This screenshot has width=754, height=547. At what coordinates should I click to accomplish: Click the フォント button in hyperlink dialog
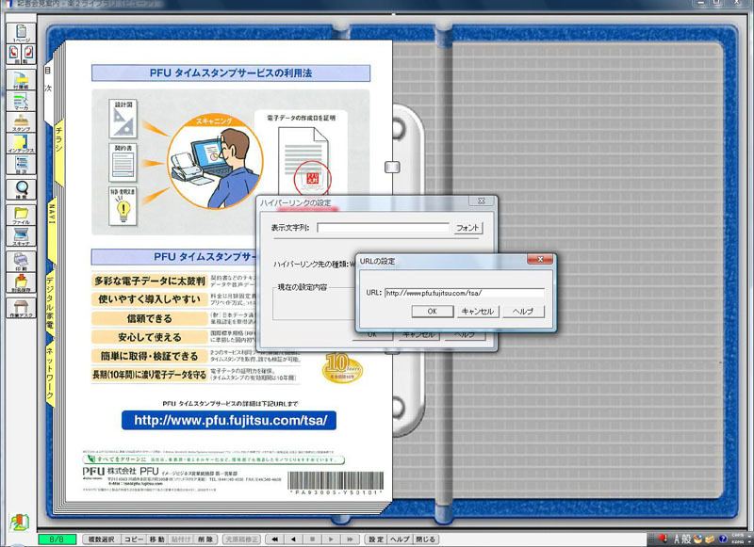(467, 228)
